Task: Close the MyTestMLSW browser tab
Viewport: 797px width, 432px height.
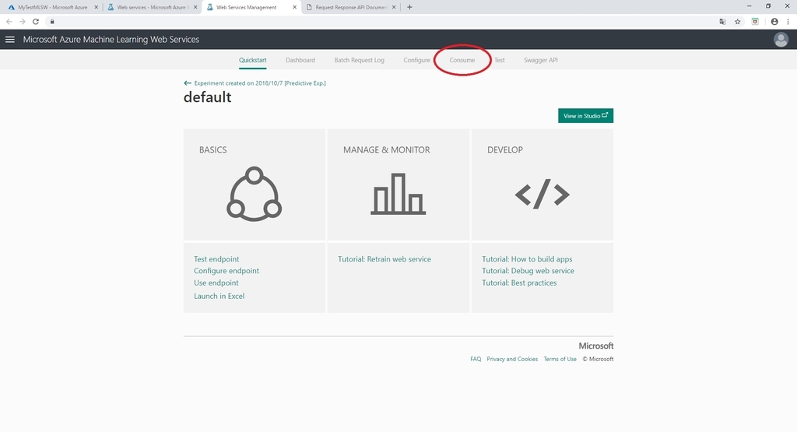Action: [96, 7]
